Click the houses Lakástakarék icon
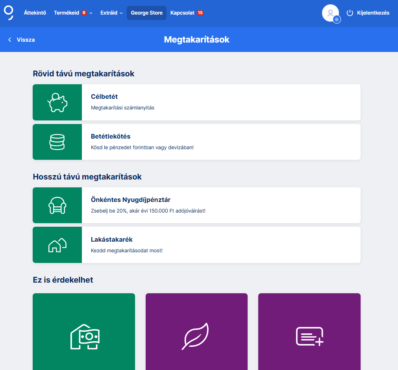Screen dimensions: 398x370 coord(57,245)
